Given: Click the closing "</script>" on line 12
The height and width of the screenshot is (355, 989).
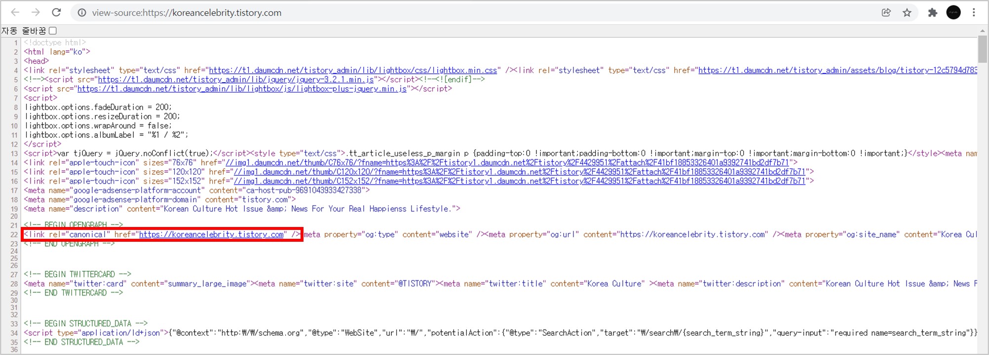Looking at the screenshot, I should tap(42, 144).
